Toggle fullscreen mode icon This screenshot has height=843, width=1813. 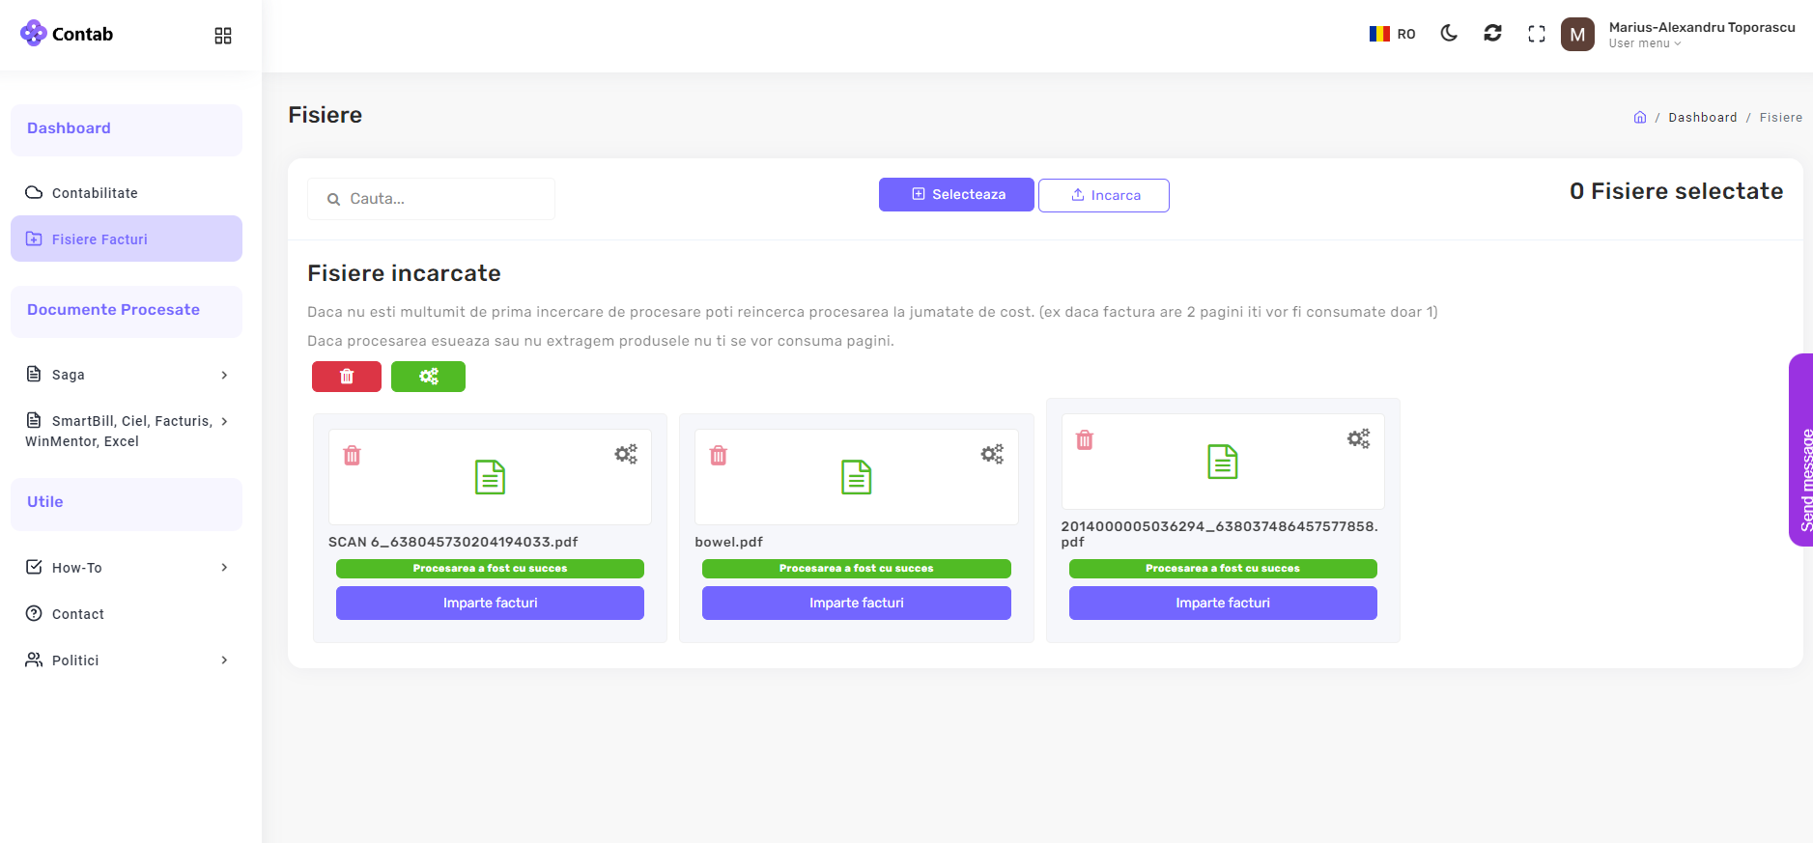(1536, 35)
